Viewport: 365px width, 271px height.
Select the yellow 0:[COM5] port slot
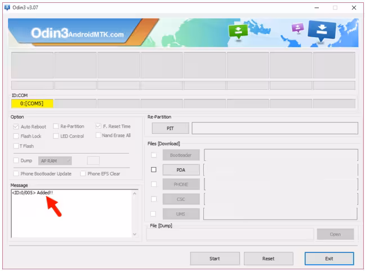coord(32,103)
